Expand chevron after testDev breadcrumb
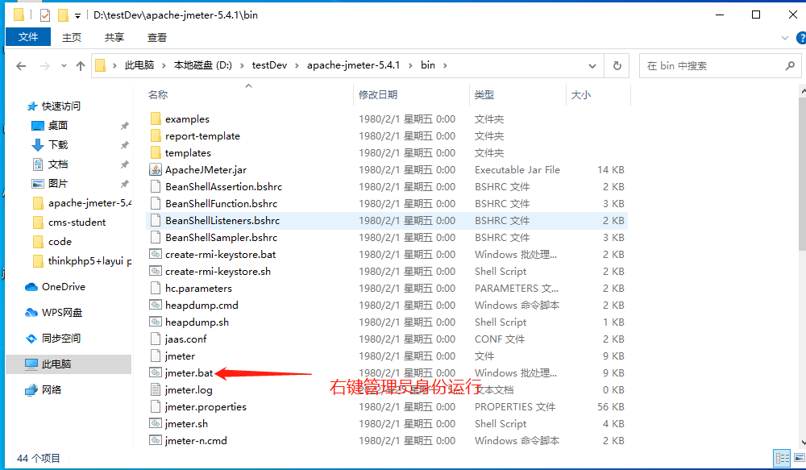 pyautogui.click(x=297, y=66)
